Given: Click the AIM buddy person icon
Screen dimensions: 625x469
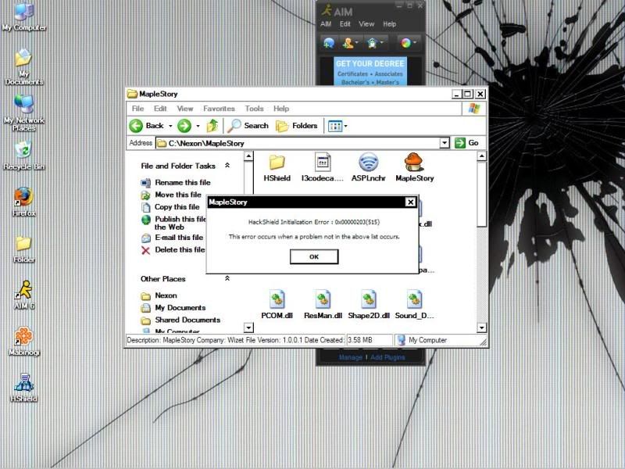Looking at the screenshot, I should (x=348, y=43).
